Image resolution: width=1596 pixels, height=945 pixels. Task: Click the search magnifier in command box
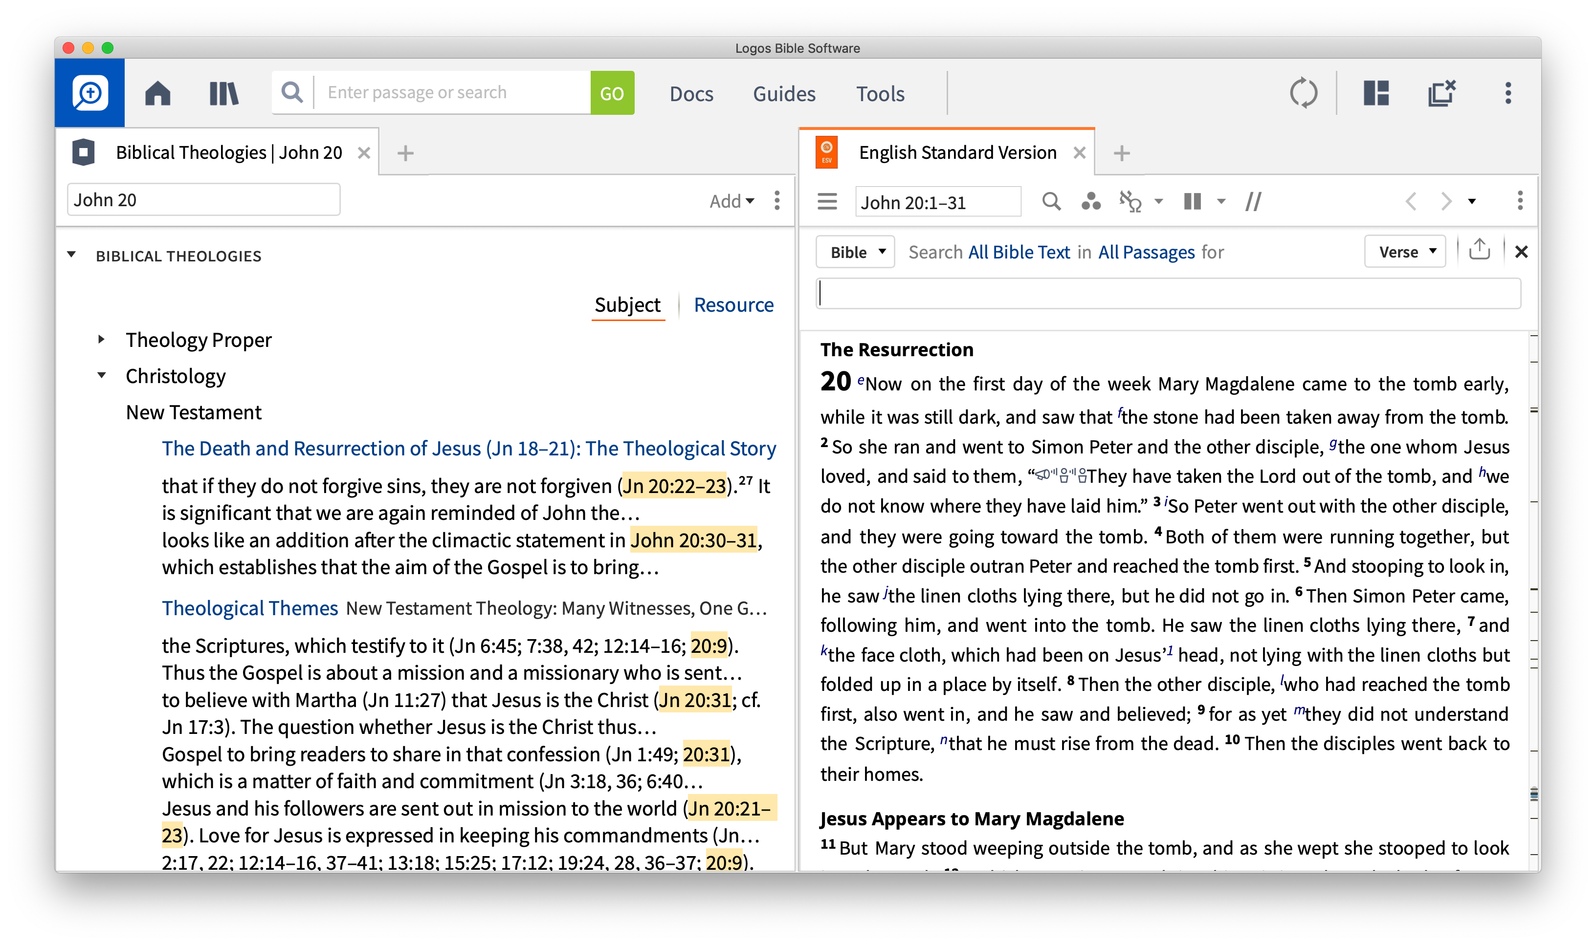coord(292,92)
